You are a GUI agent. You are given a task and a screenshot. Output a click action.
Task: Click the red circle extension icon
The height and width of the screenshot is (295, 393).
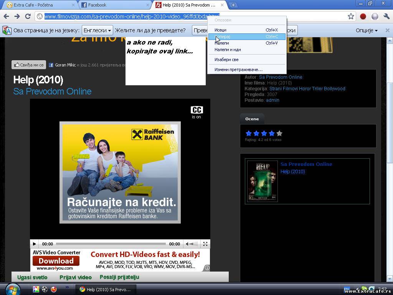coord(363,16)
